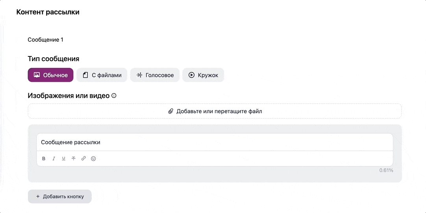Toggle underline formatting in the editor
This screenshot has height=213, width=426.
coord(63,159)
